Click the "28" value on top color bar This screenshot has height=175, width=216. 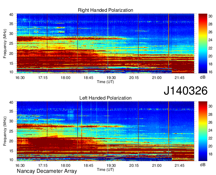point(210,24)
